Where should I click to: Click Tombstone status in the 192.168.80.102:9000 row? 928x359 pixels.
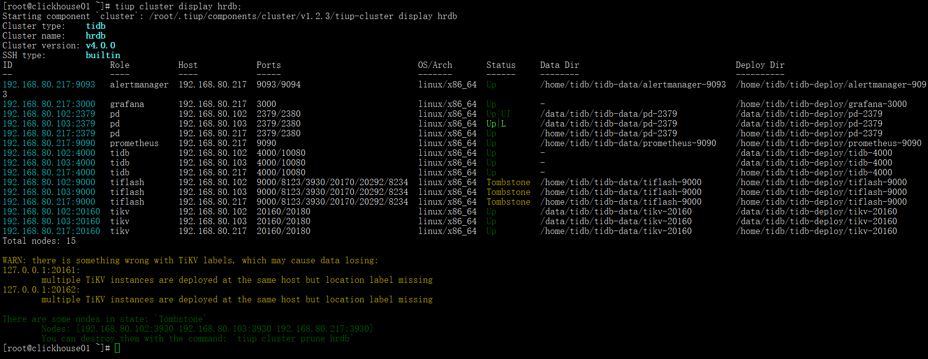click(x=508, y=182)
